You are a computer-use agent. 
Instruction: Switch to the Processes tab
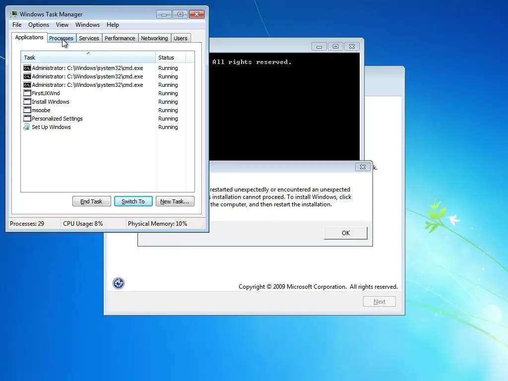pyautogui.click(x=61, y=38)
